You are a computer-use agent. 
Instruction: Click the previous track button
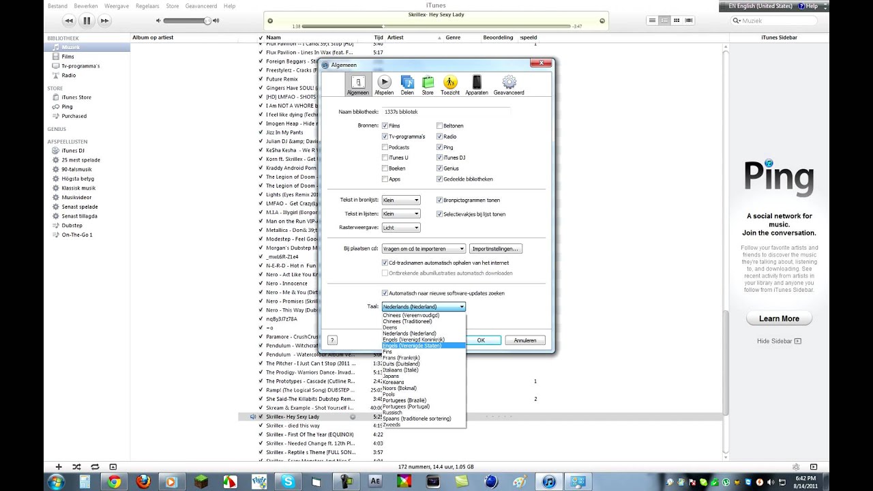coord(68,21)
